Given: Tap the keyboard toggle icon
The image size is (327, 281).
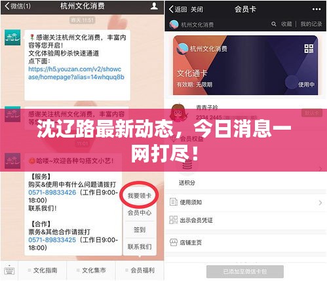Looking at the screenshot, I should 10,271.
